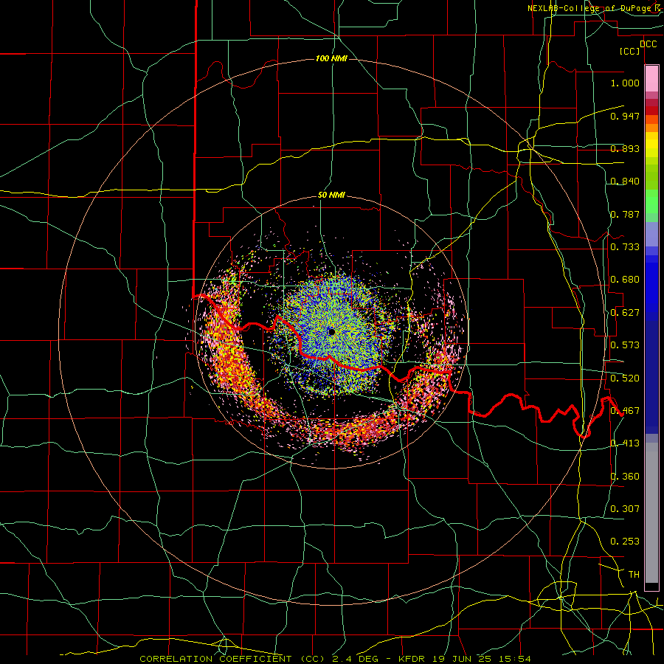Select the 0.680 scale value
This screenshot has width=664, height=664.
[x=625, y=280]
